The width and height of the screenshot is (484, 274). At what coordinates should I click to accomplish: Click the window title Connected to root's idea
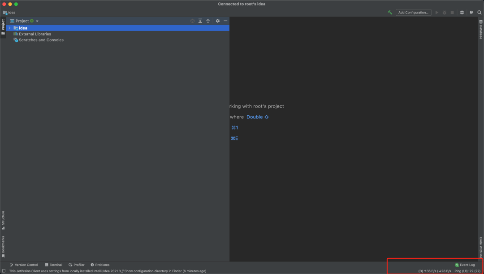[242, 4]
